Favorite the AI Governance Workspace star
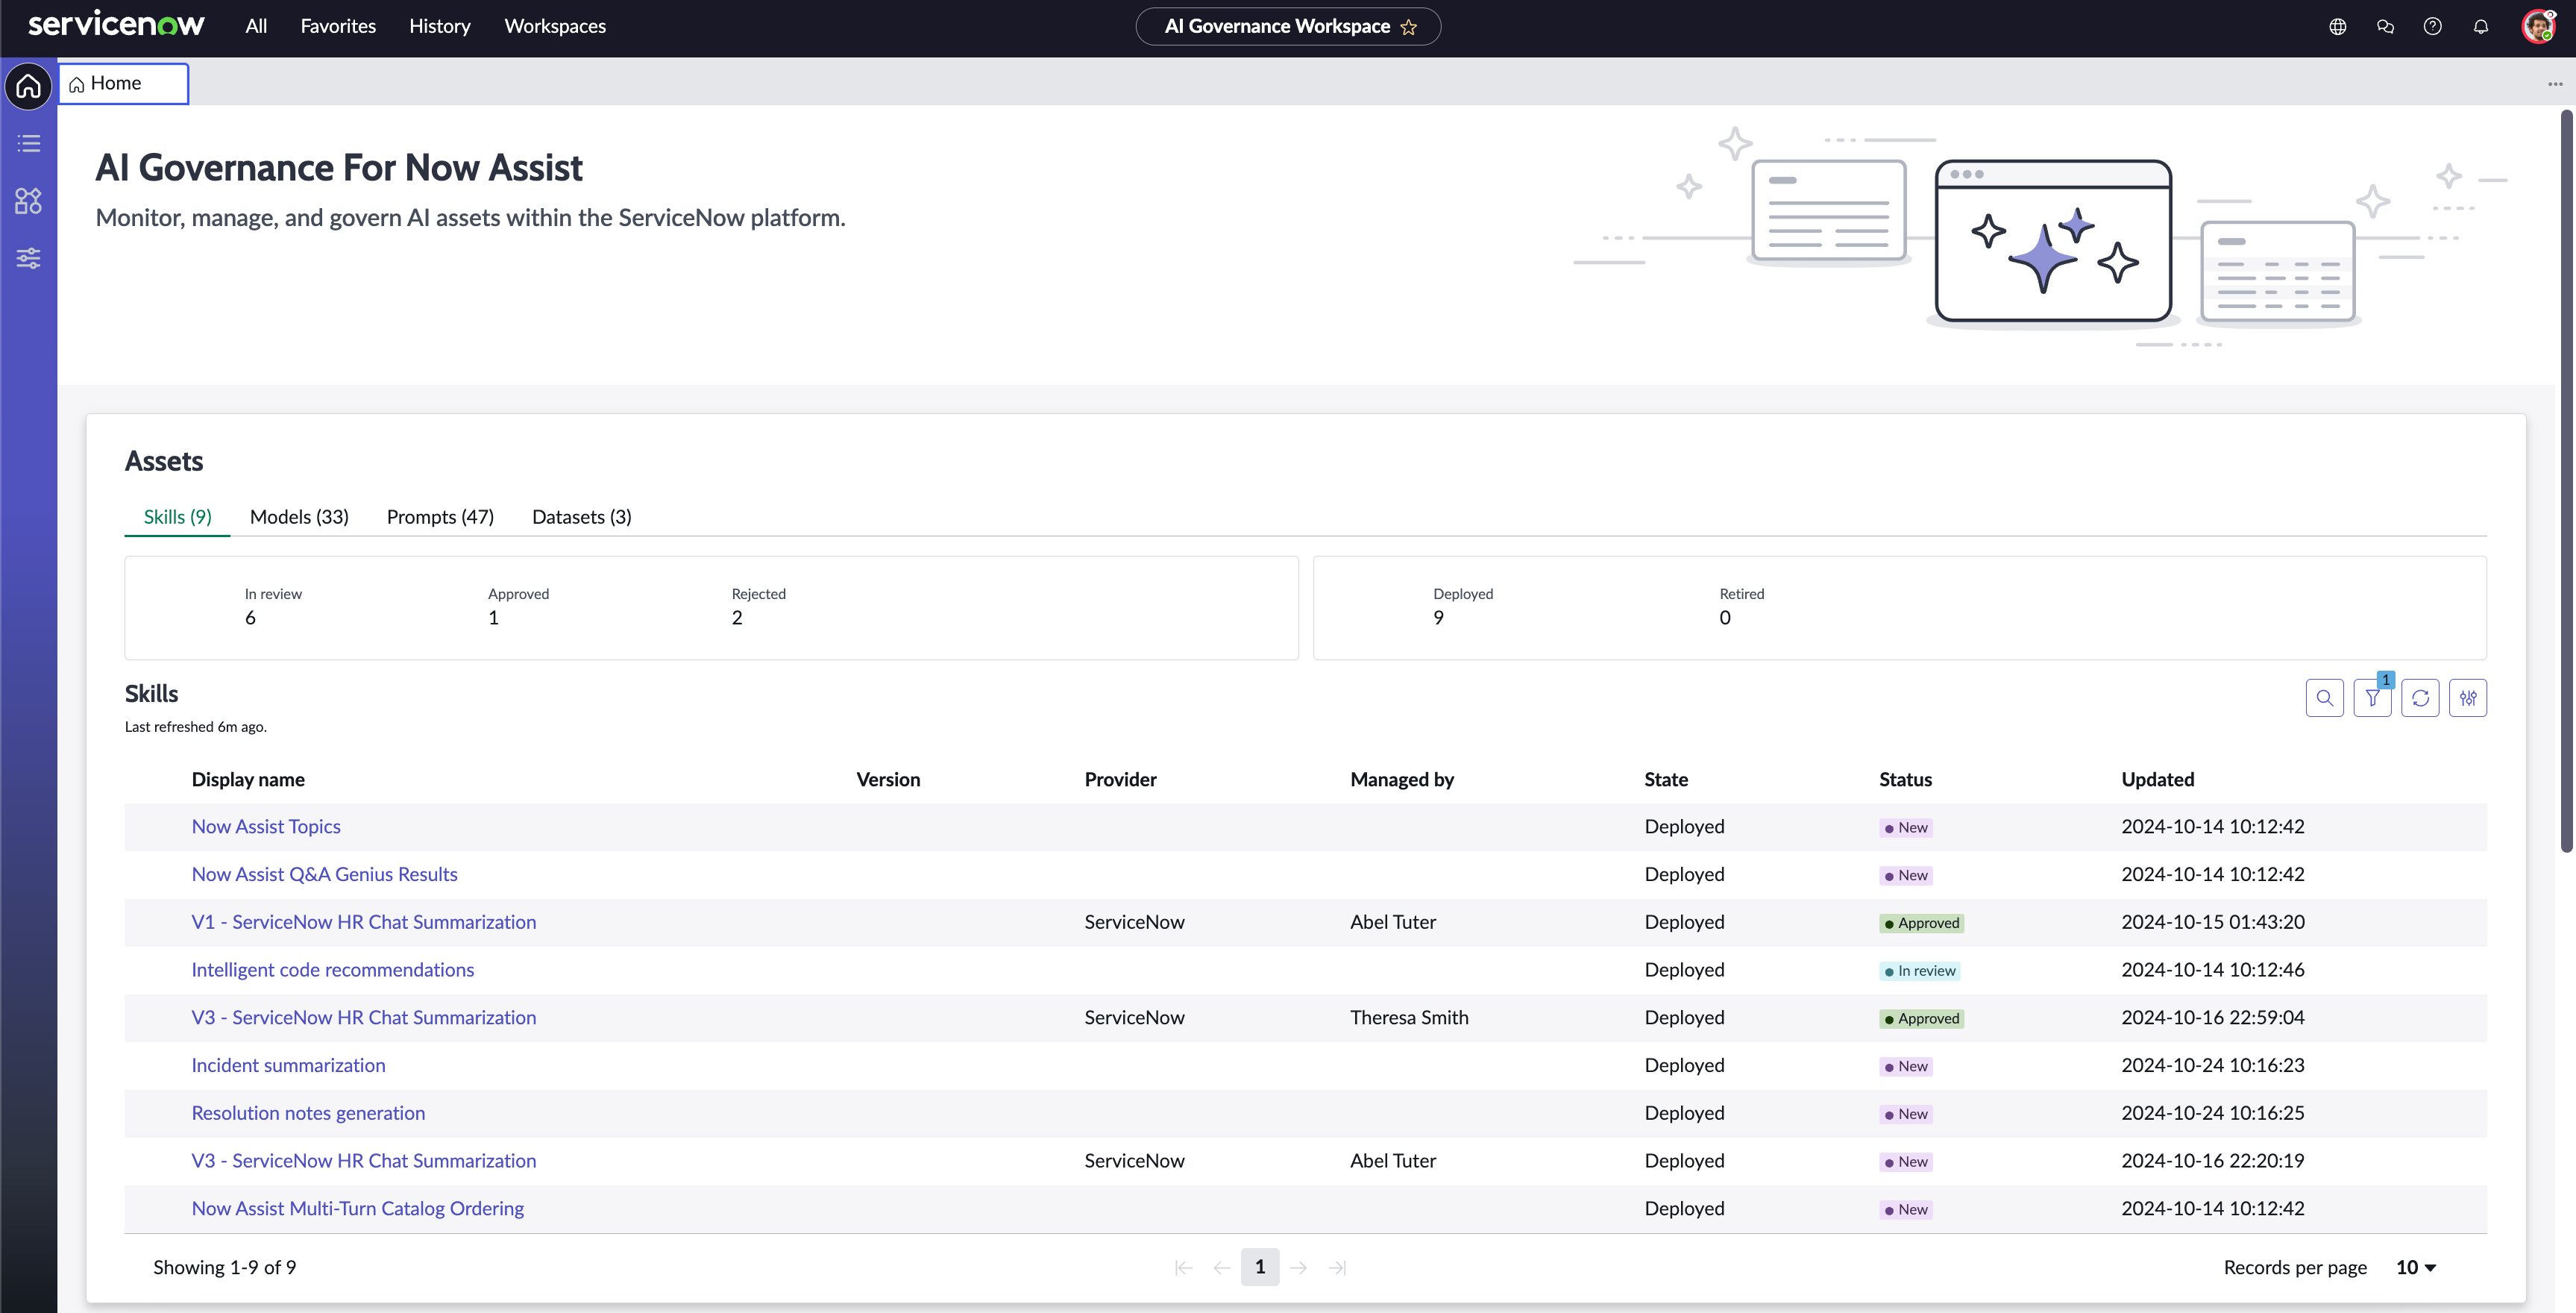2576x1313 pixels. (x=1409, y=27)
